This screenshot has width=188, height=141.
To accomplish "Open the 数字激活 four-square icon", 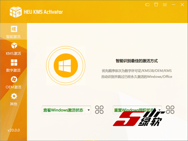I will click(14, 63).
